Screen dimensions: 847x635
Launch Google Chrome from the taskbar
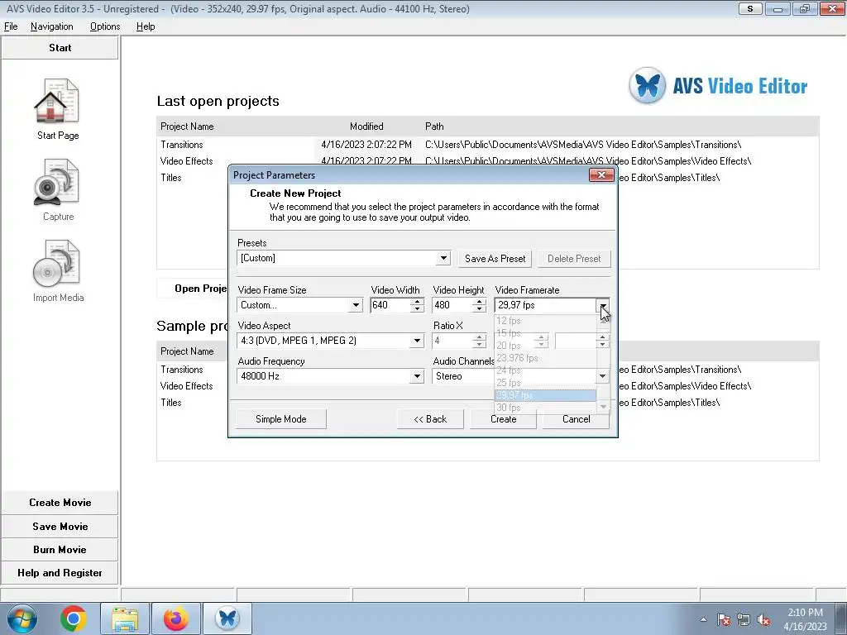74,618
